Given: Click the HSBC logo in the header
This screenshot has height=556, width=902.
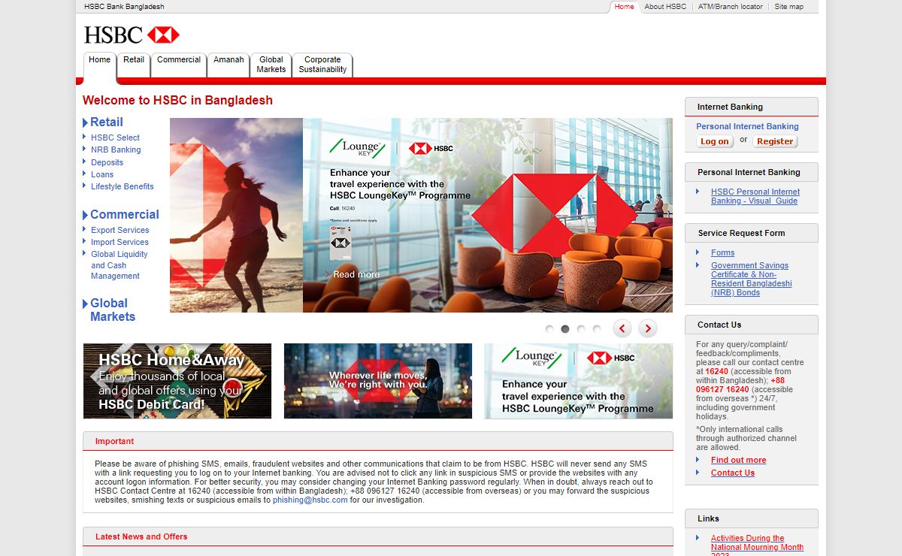Looking at the screenshot, I should coord(132,35).
